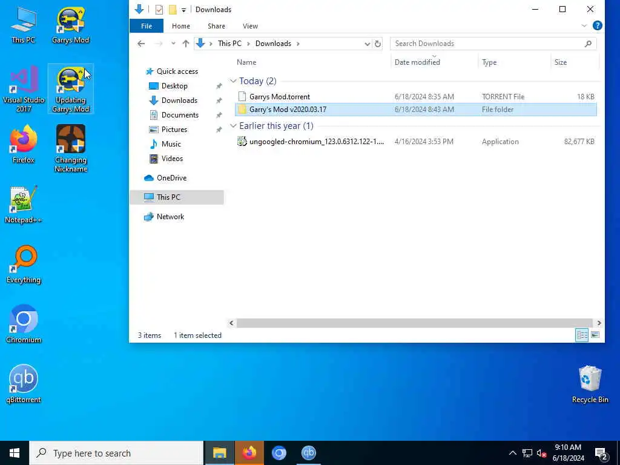Select Documents in navigation pane
620x465 pixels.
180,115
